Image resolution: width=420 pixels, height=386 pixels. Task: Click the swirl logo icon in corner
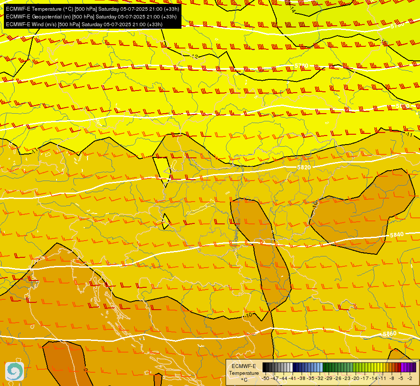click(15, 371)
